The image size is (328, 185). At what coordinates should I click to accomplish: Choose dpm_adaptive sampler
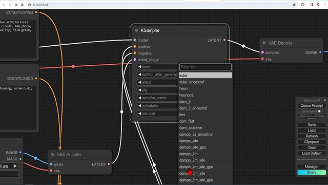(206, 127)
